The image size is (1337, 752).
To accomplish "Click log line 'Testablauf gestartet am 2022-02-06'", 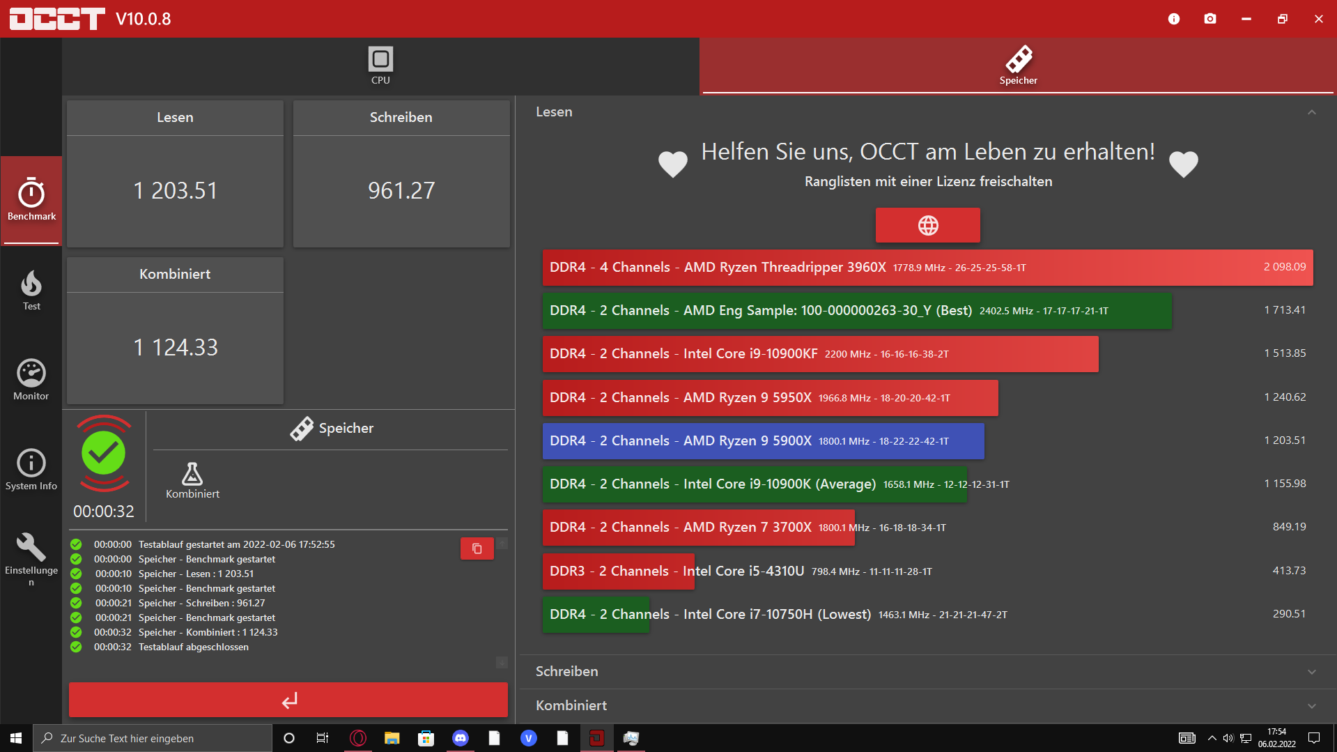I will (236, 545).
